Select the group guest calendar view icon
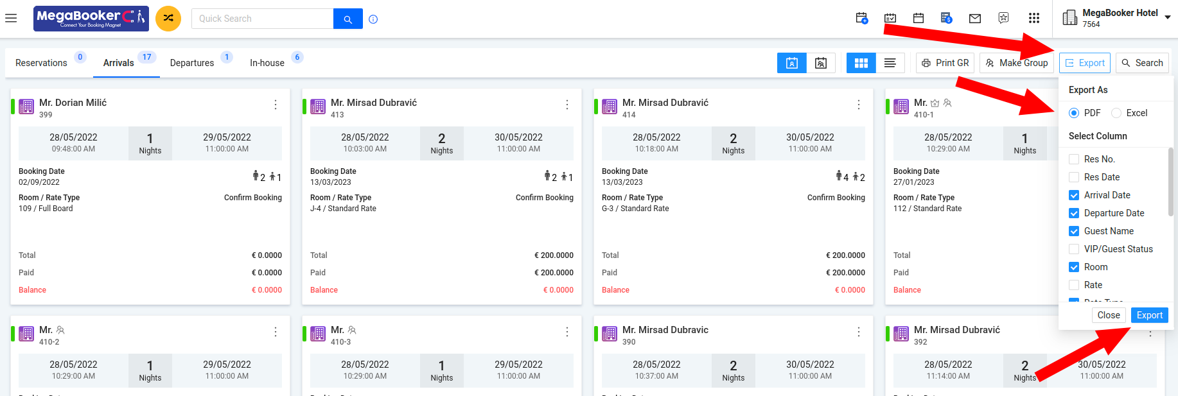 coord(821,63)
